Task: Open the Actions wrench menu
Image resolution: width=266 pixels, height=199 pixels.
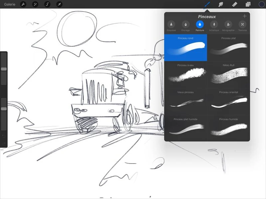Action: 23,4
